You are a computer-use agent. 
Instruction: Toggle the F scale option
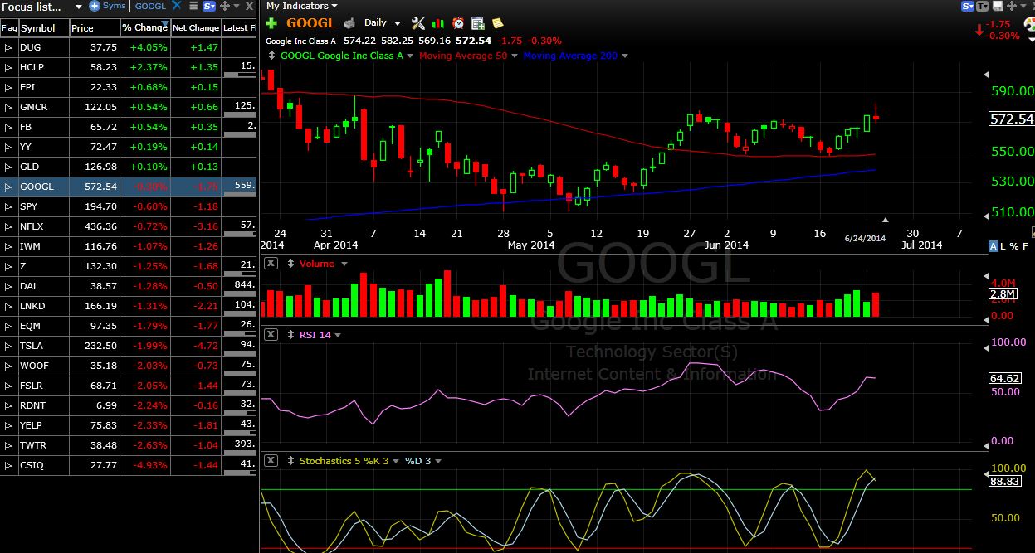1026,246
